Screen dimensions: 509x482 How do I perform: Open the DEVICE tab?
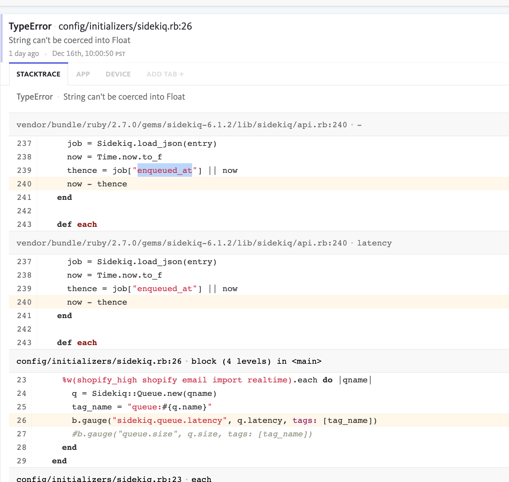click(118, 74)
